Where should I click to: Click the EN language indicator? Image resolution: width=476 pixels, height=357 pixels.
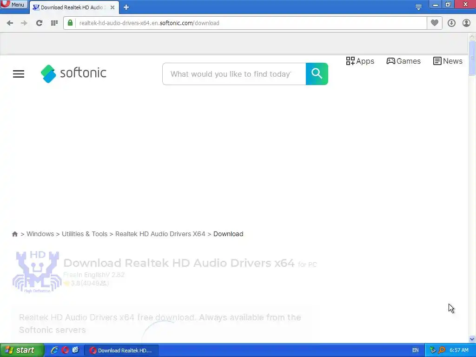point(415,350)
